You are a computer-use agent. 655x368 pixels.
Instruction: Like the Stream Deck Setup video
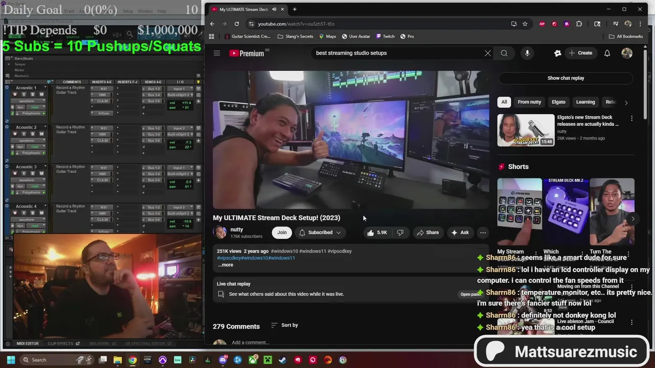(377, 233)
